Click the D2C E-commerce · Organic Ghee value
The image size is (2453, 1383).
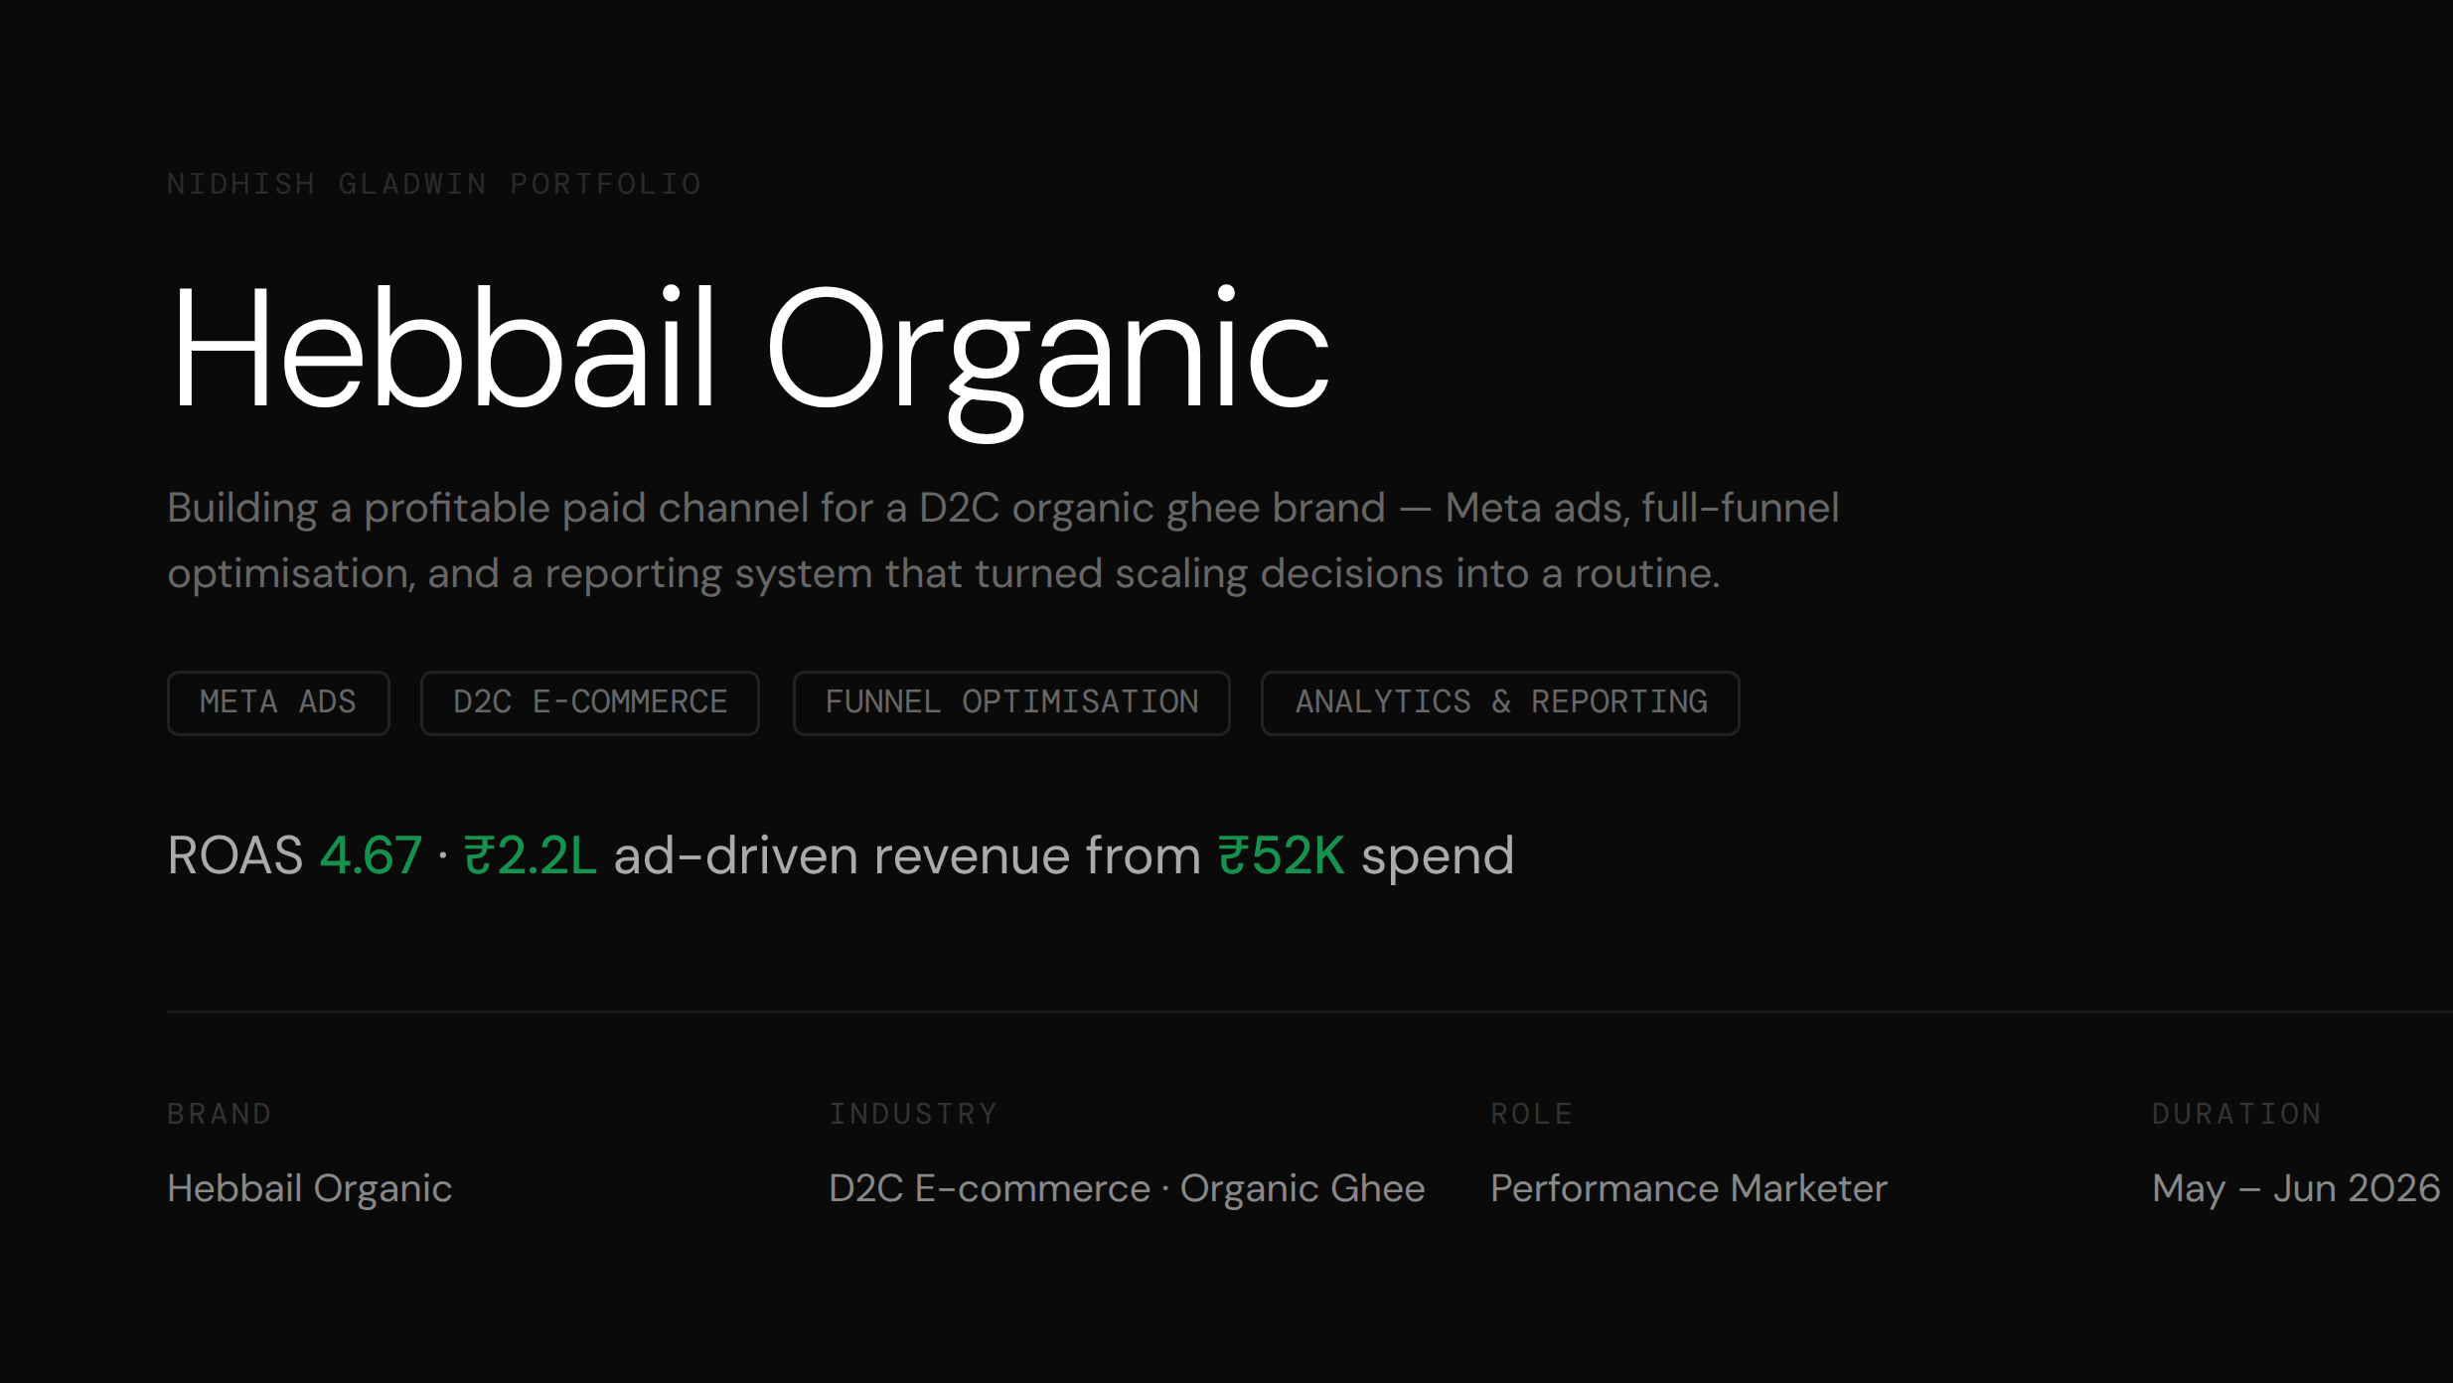coord(1127,1189)
